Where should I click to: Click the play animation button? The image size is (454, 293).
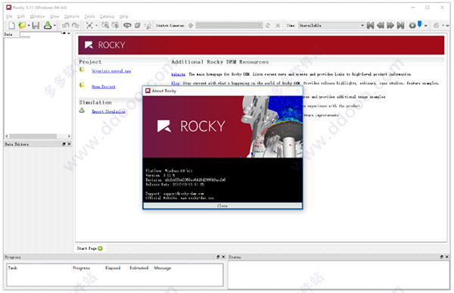coord(412,26)
